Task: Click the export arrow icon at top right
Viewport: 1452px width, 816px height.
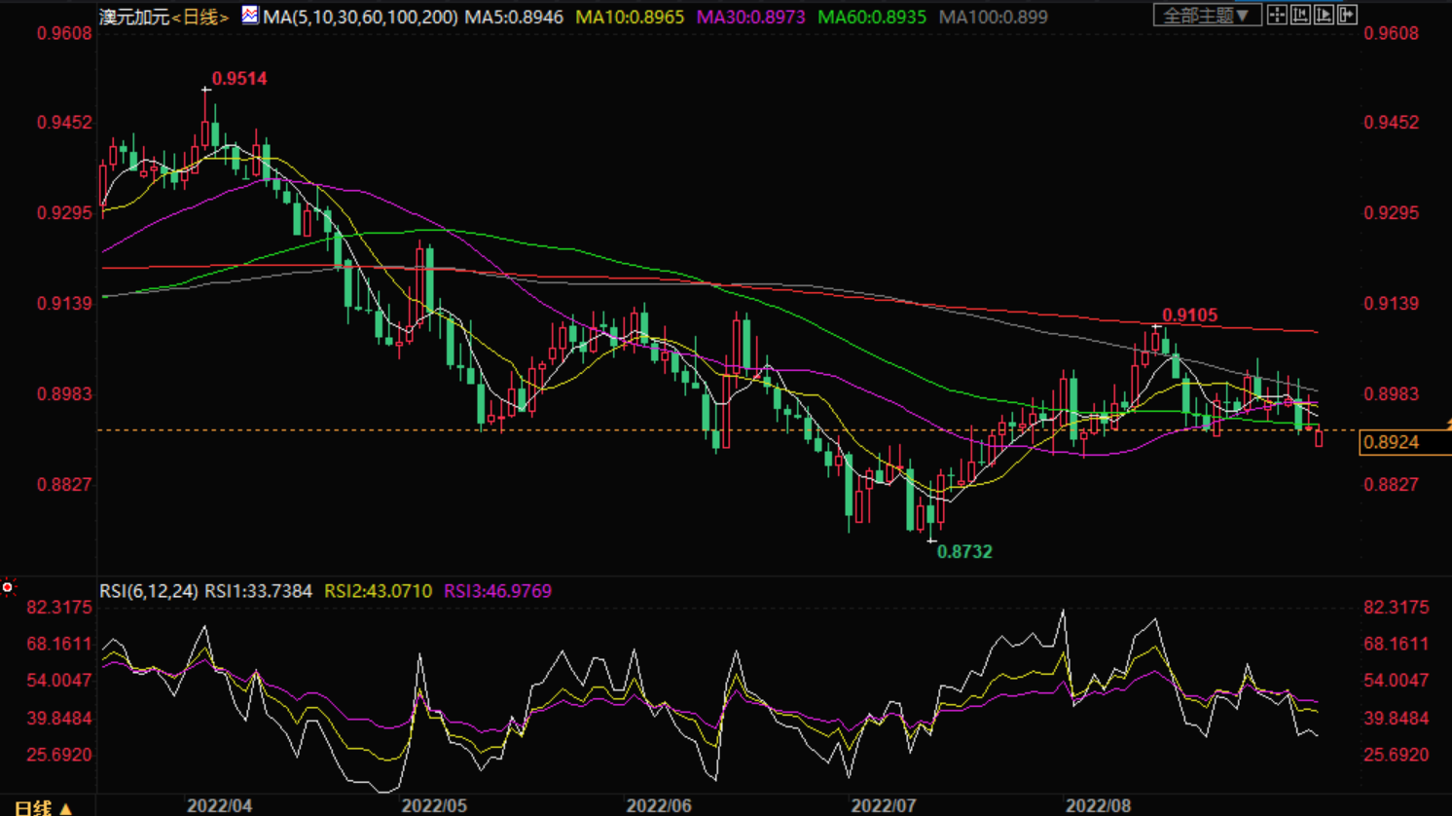Action: [x=1347, y=15]
